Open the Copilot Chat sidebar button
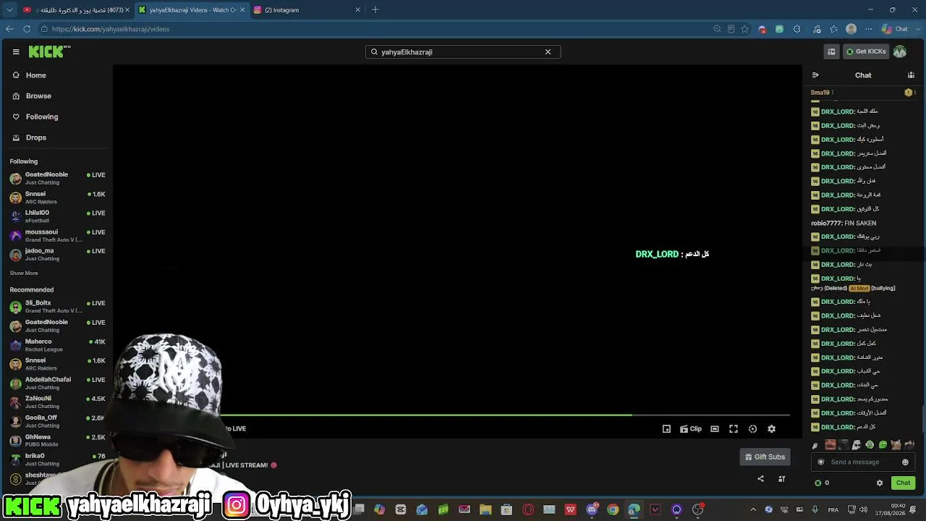 [895, 29]
